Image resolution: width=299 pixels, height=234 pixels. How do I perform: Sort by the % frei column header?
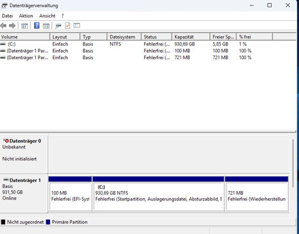[x=254, y=37]
